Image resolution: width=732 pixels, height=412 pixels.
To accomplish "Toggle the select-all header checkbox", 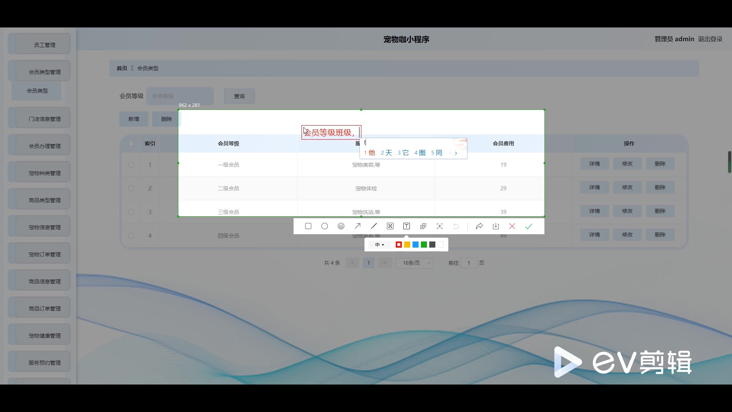I will 131,143.
